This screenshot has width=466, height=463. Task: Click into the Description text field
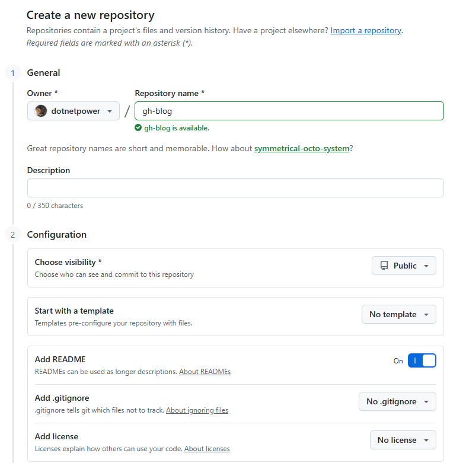pyautogui.click(x=235, y=188)
